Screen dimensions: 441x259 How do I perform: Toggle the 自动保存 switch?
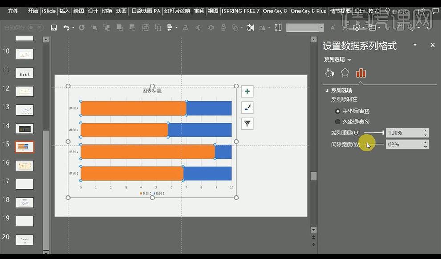coord(36,28)
